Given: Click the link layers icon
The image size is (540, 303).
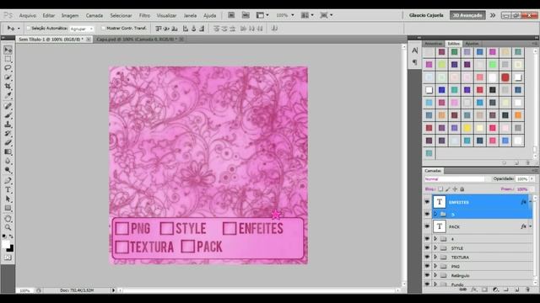Looking at the screenshot, I should pyautogui.click(x=463, y=290).
